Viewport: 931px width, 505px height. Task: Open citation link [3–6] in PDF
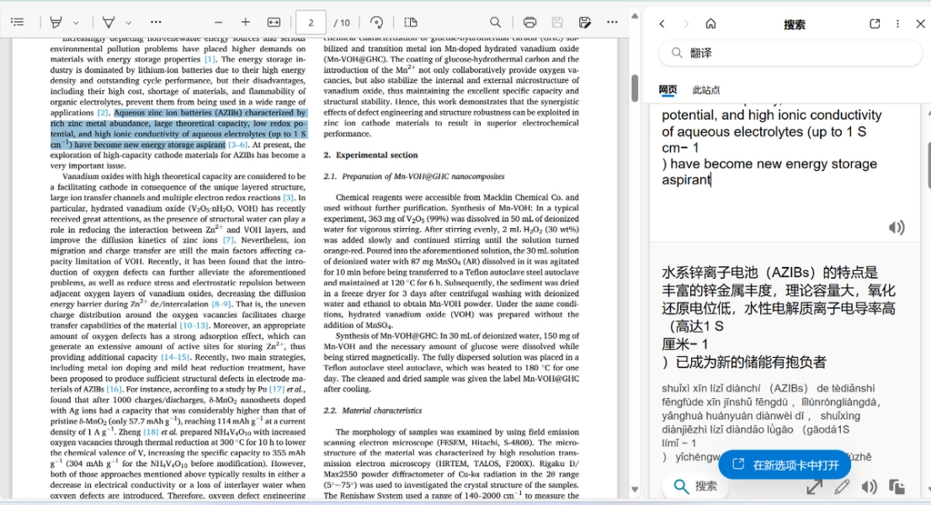[238, 145]
